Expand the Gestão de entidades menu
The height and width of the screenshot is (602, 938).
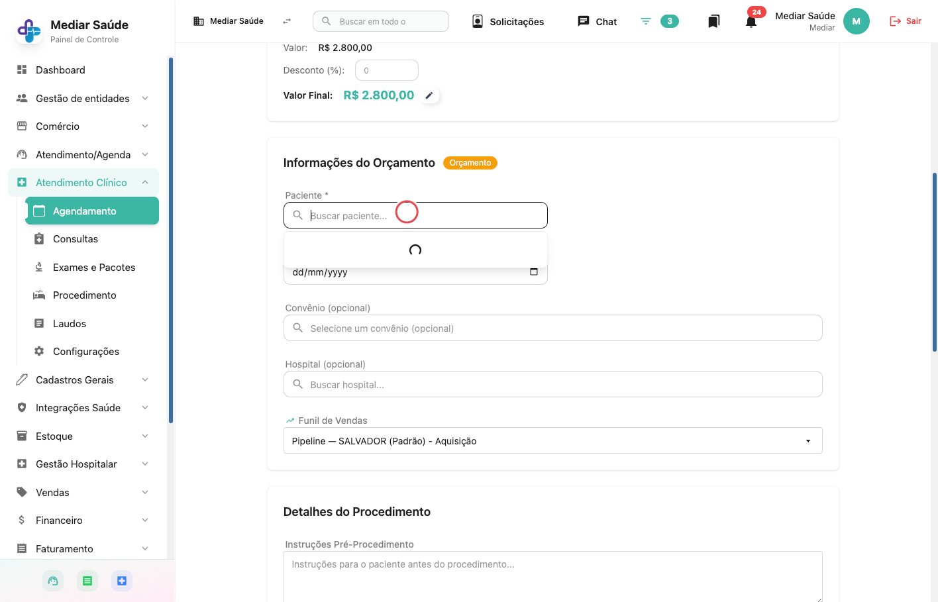pos(145,98)
